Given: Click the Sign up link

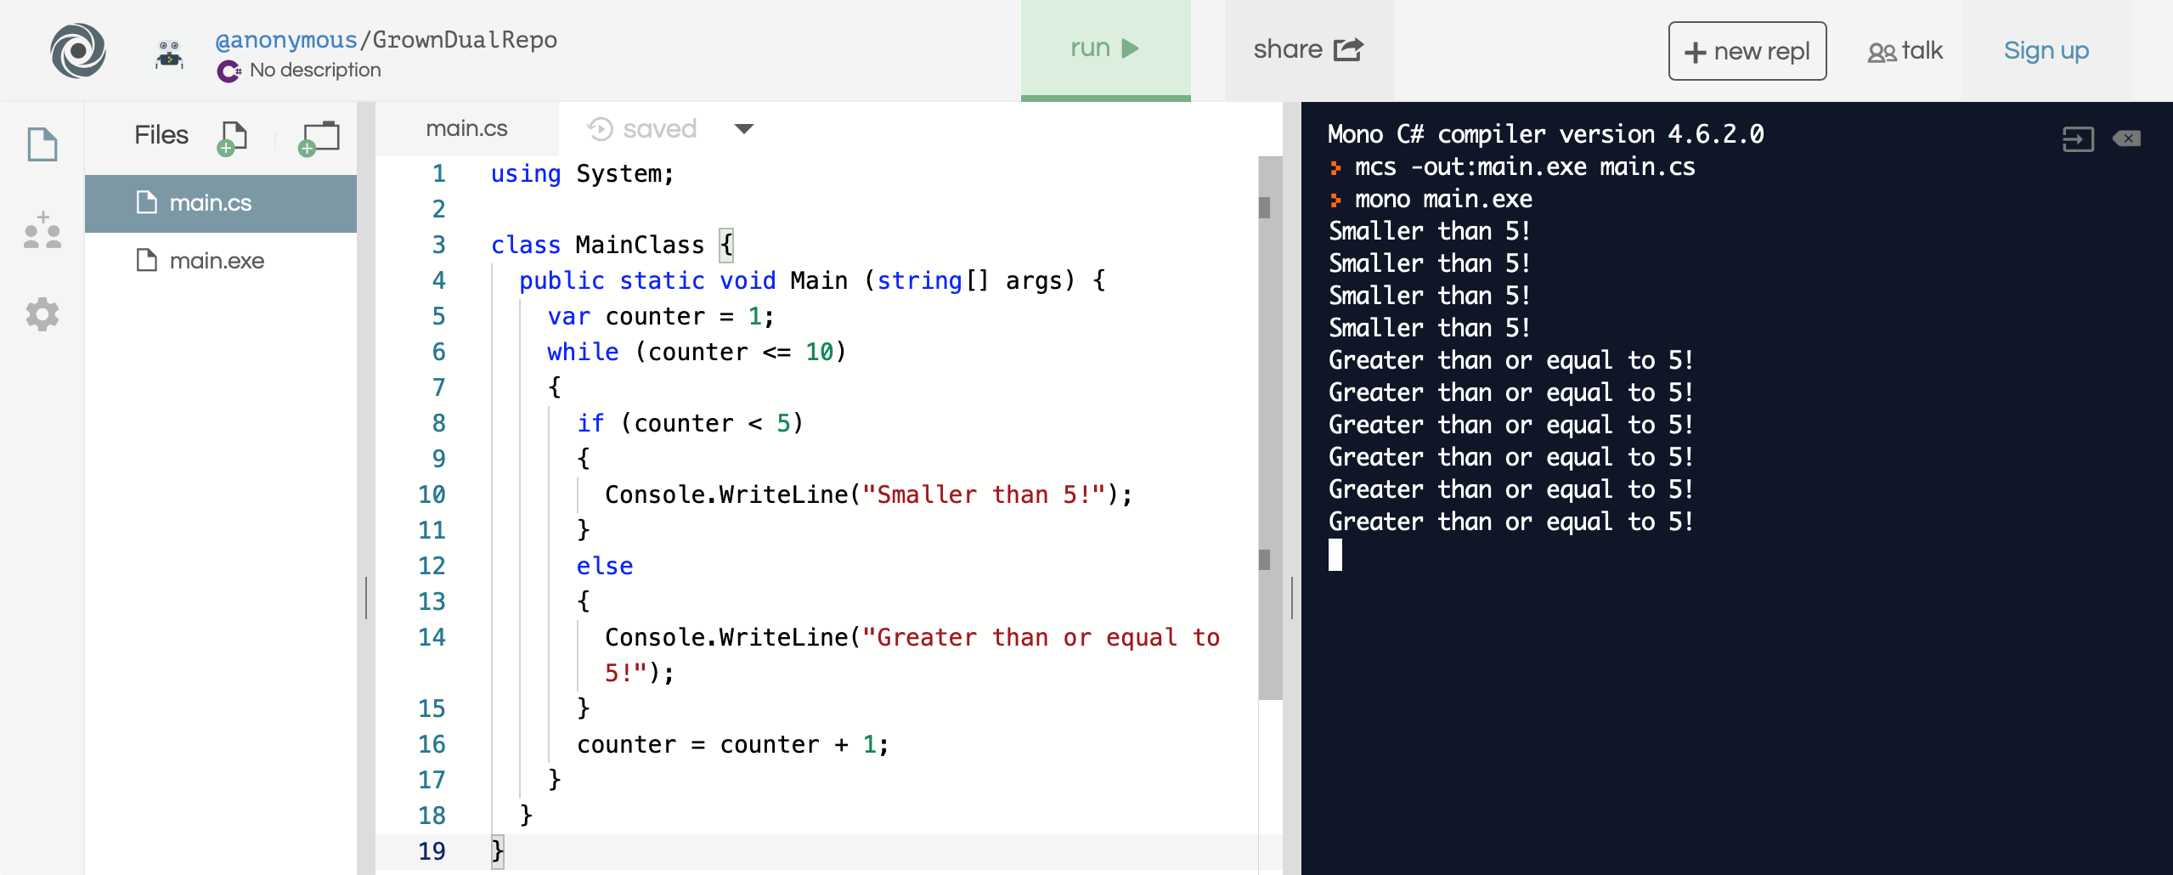Looking at the screenshot, I should [x=2046, y=51].
